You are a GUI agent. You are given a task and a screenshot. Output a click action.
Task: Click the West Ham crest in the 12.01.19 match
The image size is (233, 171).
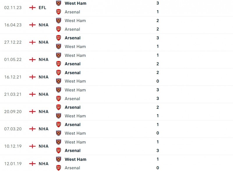coord(59,159)
